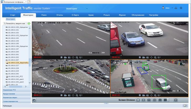Image resolution: width=191 pixels, height=109 pixels.
Task: Stop the top-left camera video stream
Action: click(62, 57)
